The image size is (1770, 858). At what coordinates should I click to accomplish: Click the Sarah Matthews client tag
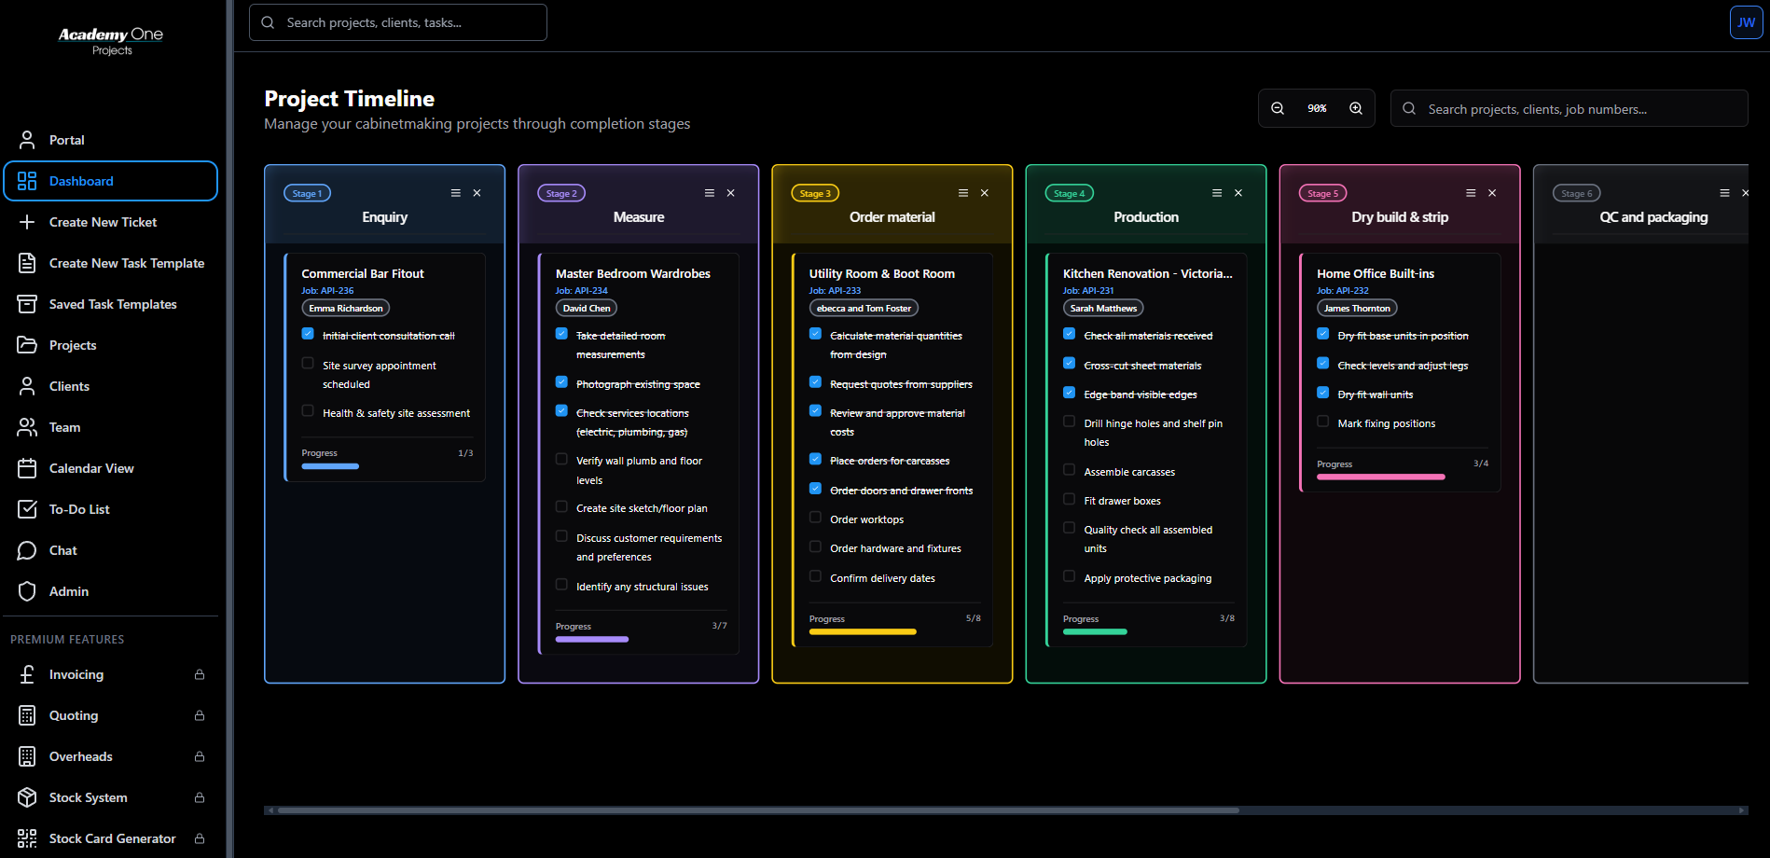click(x=1103, y=308)
